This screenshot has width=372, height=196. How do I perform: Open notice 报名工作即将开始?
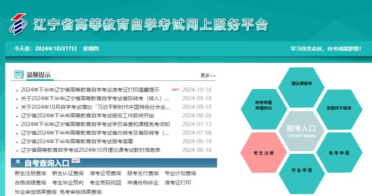tap(87, 116)
